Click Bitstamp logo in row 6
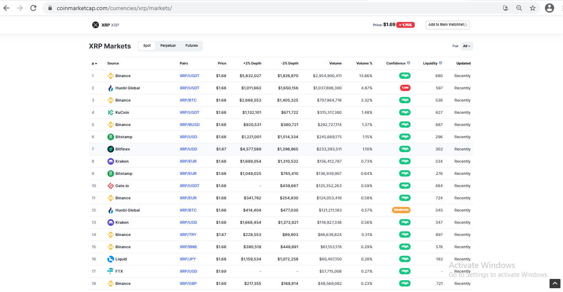 coord(111,137)
